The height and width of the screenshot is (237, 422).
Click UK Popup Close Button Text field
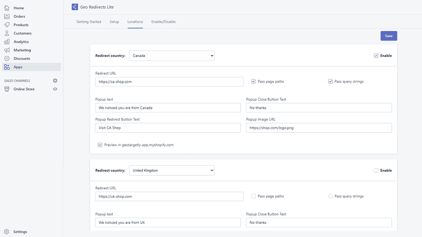319,222
